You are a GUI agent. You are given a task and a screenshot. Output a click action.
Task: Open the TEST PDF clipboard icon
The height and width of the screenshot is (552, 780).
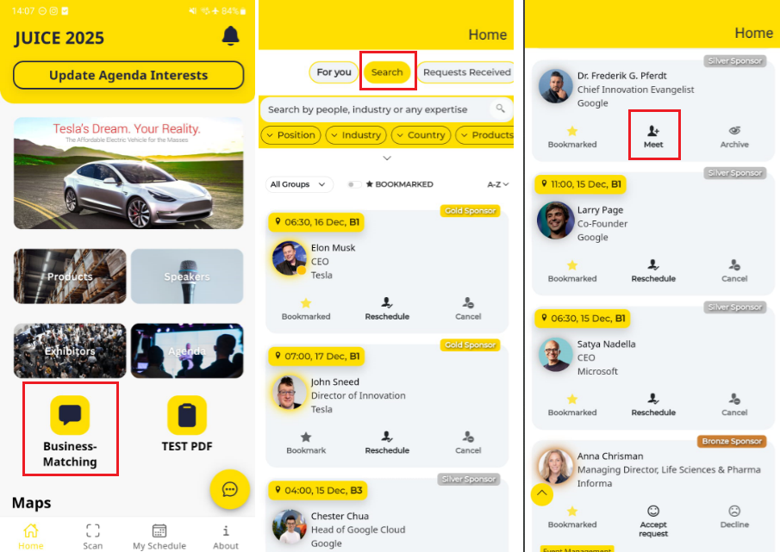(187, 415)
